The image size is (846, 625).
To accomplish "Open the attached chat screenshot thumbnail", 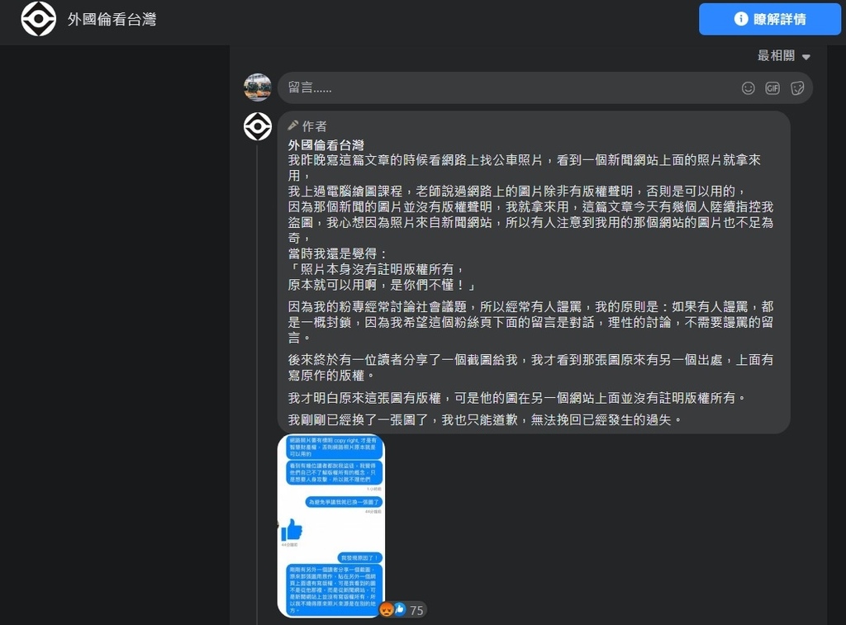I will tap(330, 526).
